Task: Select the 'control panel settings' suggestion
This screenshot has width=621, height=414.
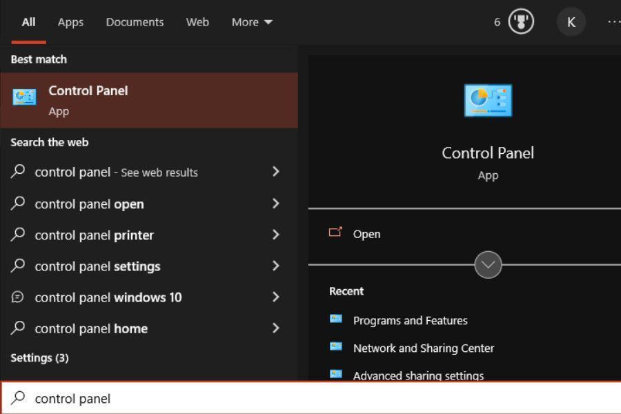Action: pyautogui.click(x=149, y=266)
